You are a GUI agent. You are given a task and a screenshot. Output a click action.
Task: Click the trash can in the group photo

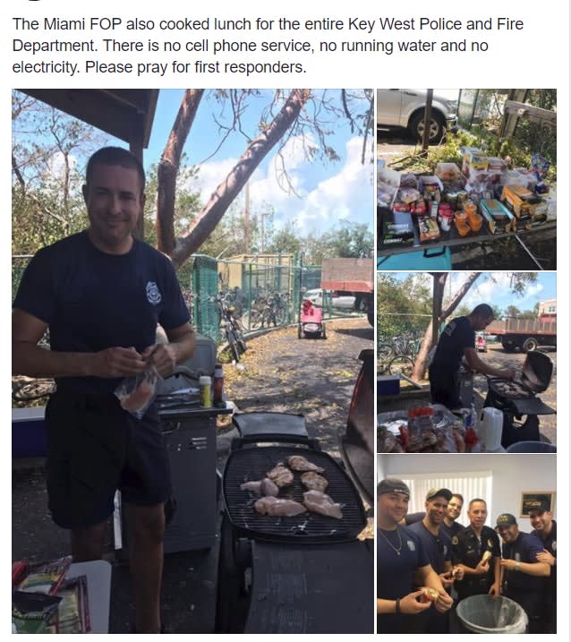(491, 614)
